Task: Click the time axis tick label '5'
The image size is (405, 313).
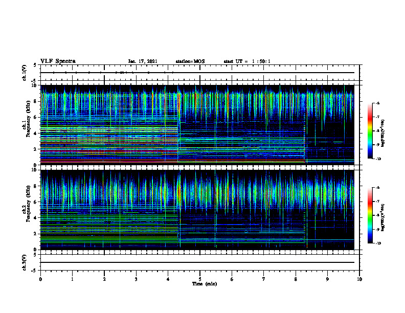Action: coord(200,279)
